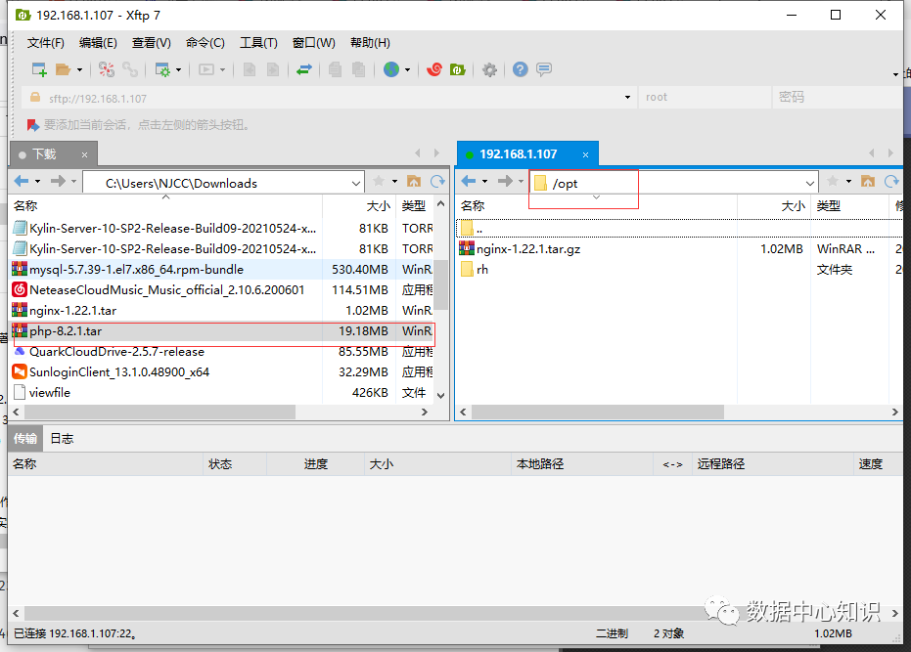Click the Reconnect chain-link icon
Viewport: 911px width, 652px height.
tap(130, 69)
